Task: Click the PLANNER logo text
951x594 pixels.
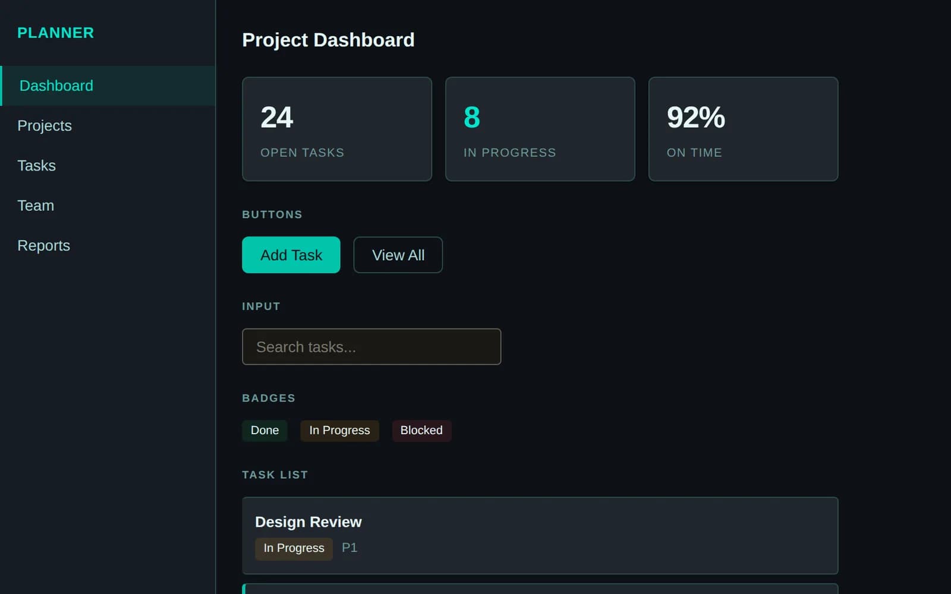Action: pyautogui.click(x=55, y=33)
